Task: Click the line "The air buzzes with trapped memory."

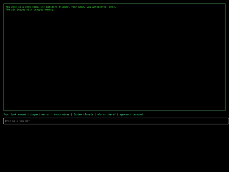Action: point(30,10)
